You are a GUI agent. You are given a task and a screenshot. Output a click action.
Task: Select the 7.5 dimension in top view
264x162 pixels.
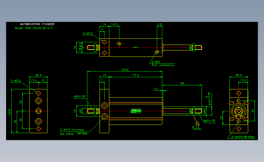click(x=160, y=24)
